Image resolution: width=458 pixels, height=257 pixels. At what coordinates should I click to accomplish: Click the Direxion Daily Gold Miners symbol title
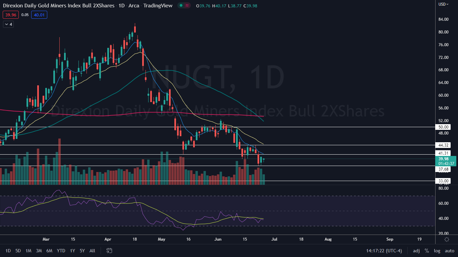[x=59, y=6]
